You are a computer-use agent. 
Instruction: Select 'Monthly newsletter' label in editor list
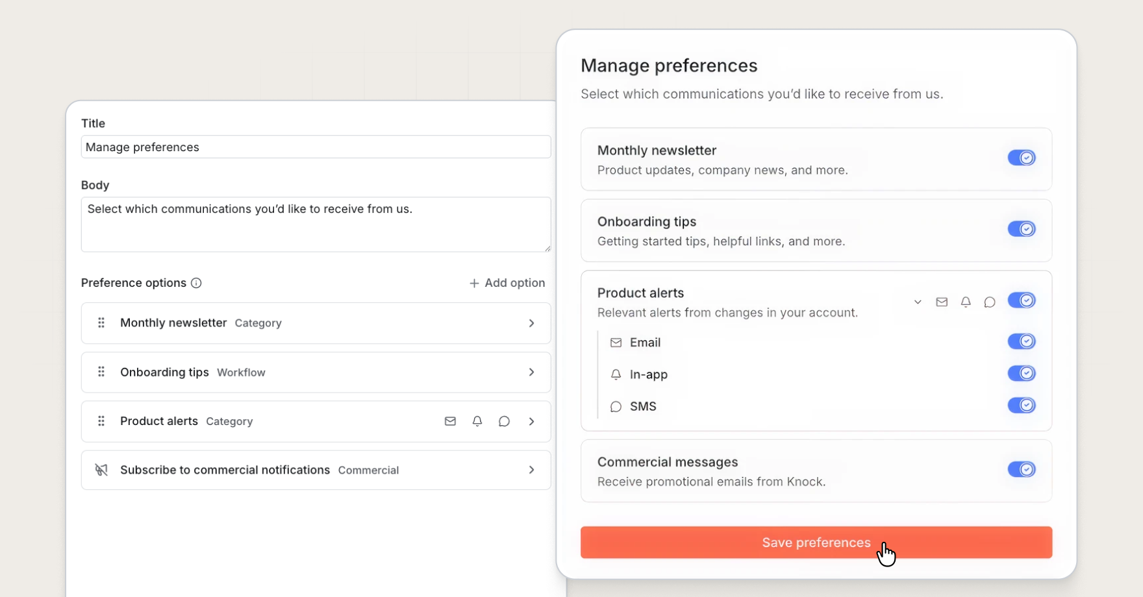(173, 323)
